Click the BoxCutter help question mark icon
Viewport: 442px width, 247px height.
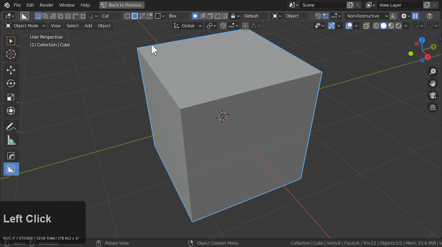point(430,16)
